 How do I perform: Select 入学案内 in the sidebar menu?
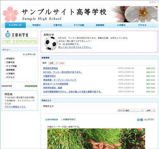tap(10, 74)
